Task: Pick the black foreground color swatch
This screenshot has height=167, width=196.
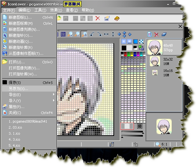Action: [124, 48]
